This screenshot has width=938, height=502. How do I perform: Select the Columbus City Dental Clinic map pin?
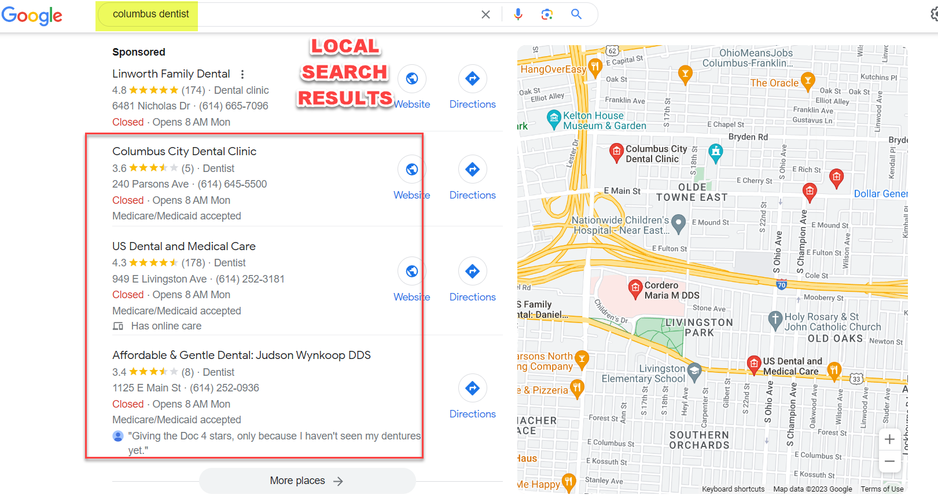617,152
